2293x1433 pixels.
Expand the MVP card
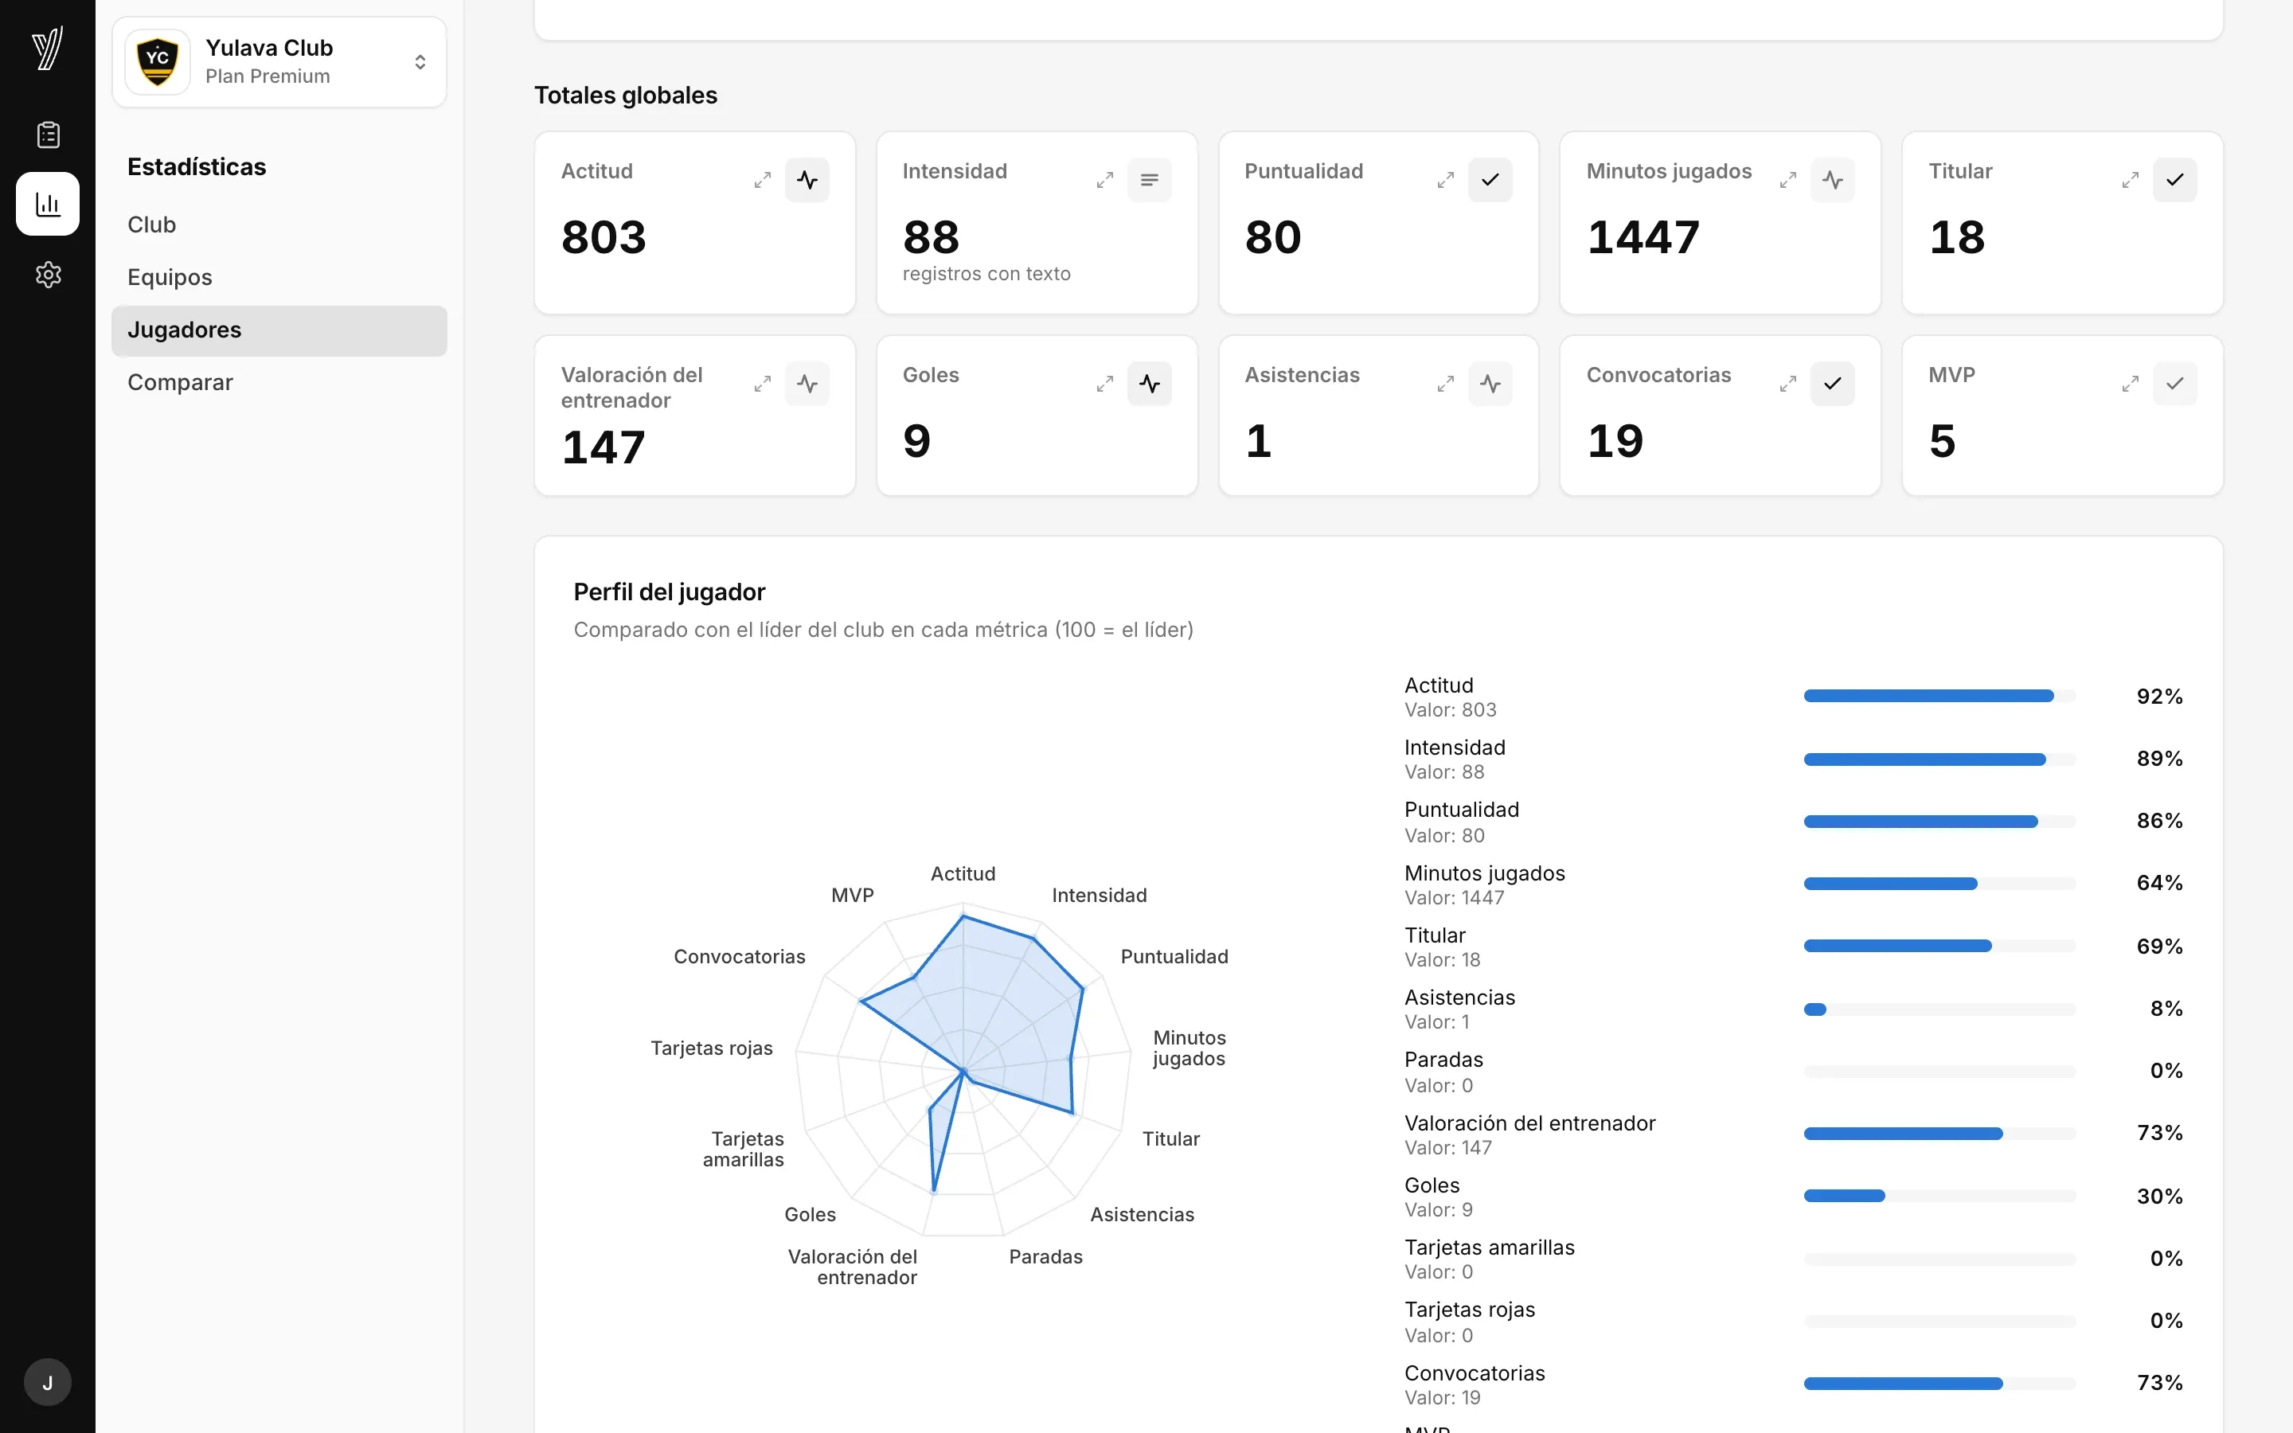click(2130, 384)
